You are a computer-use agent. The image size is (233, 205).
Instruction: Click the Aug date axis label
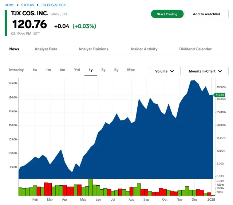[x=131, y=200]
